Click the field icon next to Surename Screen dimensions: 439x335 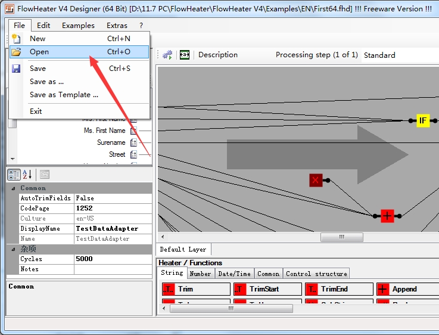pyautogui.click(x=133, y=142)
